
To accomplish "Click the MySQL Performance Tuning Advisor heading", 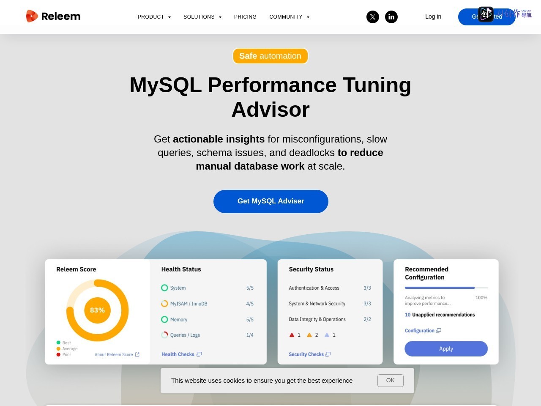I will (x=270, y=97).
